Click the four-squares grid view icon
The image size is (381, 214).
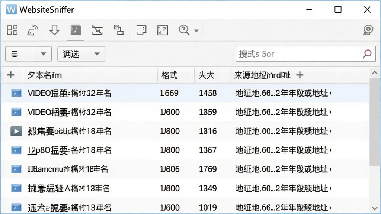pyautogui.click(x=12, y=30)
